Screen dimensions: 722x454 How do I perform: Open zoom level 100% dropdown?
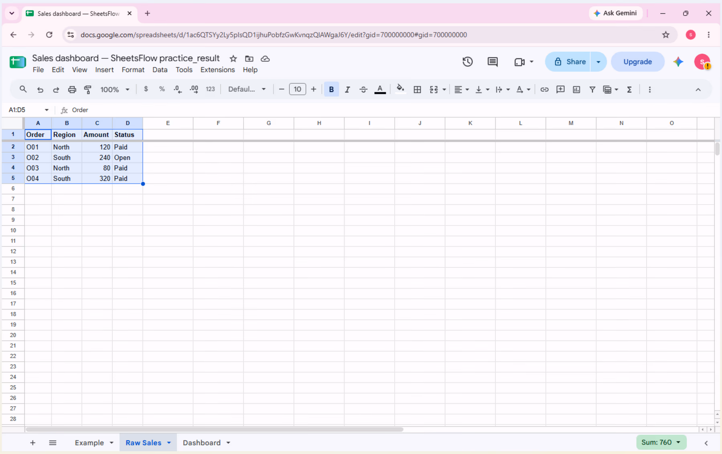click(x=115, y=89)
